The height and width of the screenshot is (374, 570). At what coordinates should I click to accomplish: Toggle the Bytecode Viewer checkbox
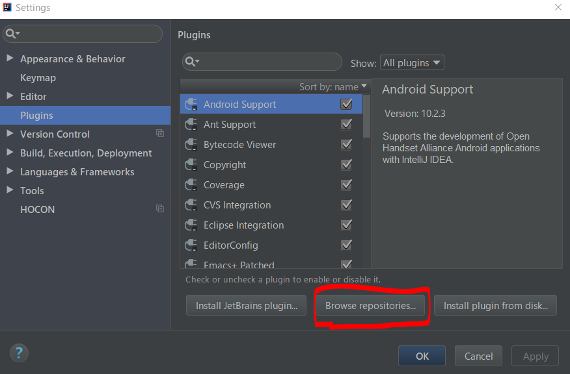click(x=346, y=144)
